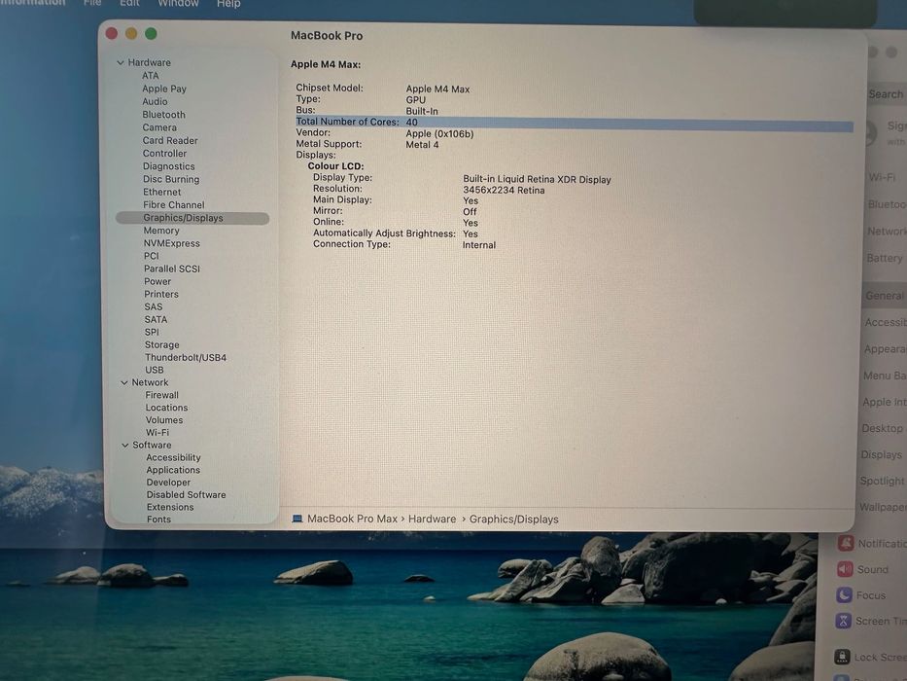Open Displays in System Settings window

pyautogui.click(x=881, y=454)
